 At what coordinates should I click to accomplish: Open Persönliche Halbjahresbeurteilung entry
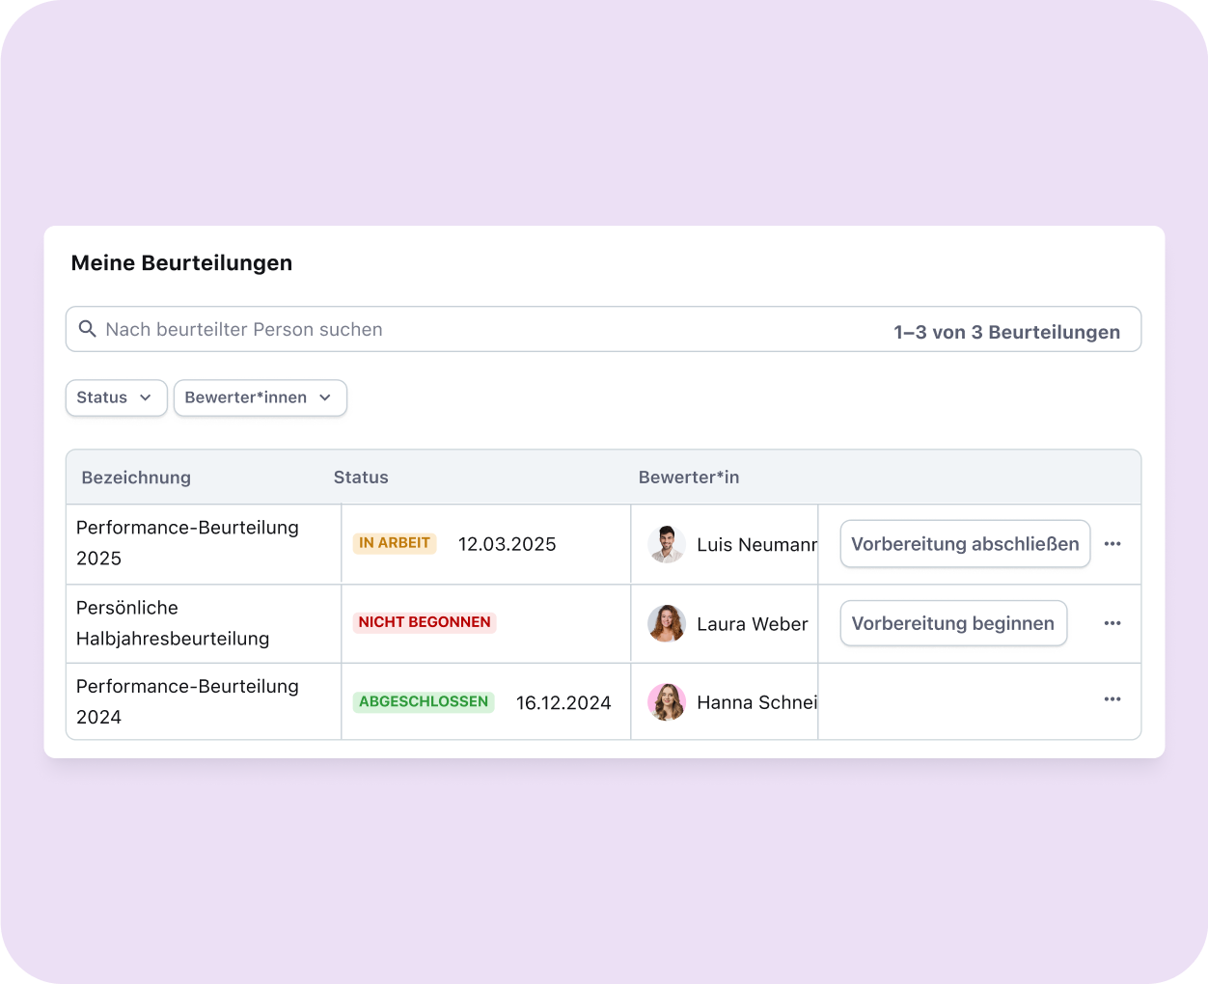(173, 623)
